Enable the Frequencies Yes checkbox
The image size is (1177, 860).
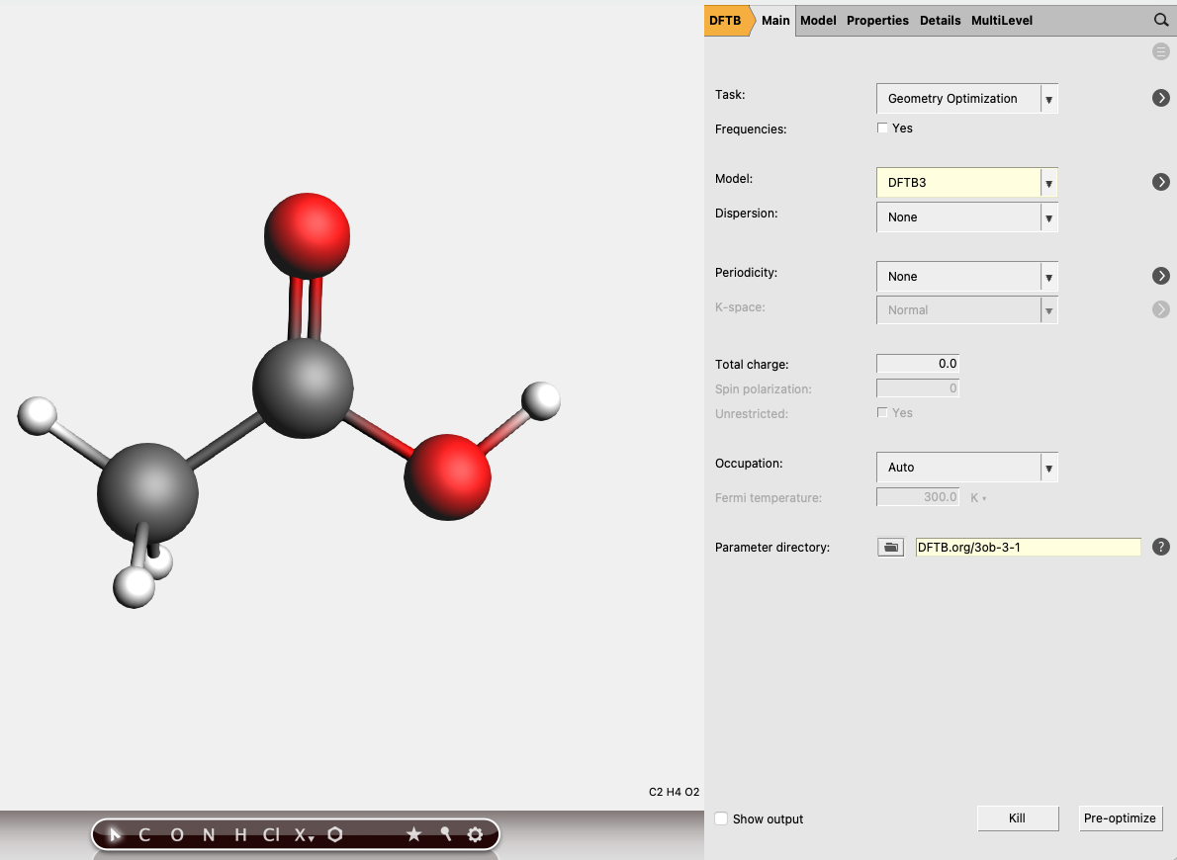coord(882,128)
